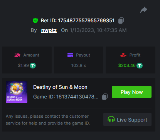The width and height of the screenshot is (160, 140).
Task: Click the bet date and time text
Action: click(x=98, y=30)
